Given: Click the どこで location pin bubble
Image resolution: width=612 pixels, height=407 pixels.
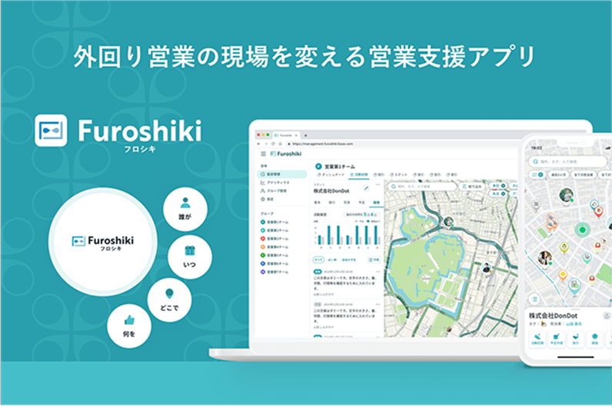Looking at the screenshot, I should click(x=169, y=299).
